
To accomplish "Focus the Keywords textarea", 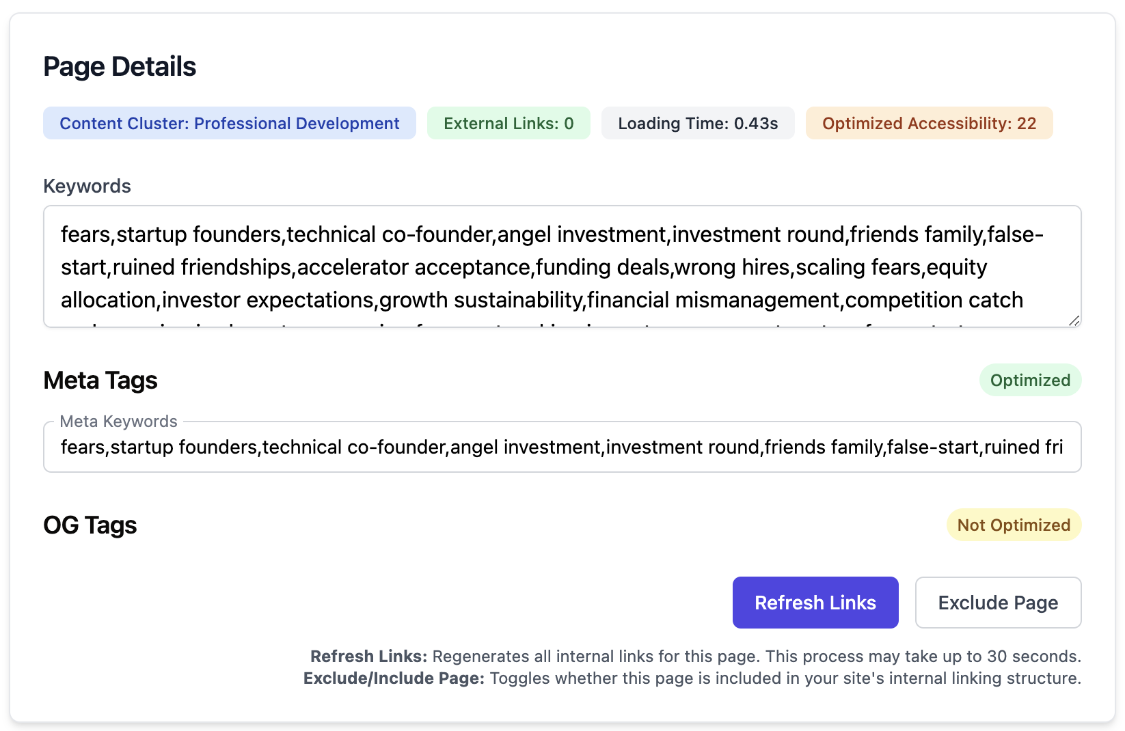I will coord(562,266).
